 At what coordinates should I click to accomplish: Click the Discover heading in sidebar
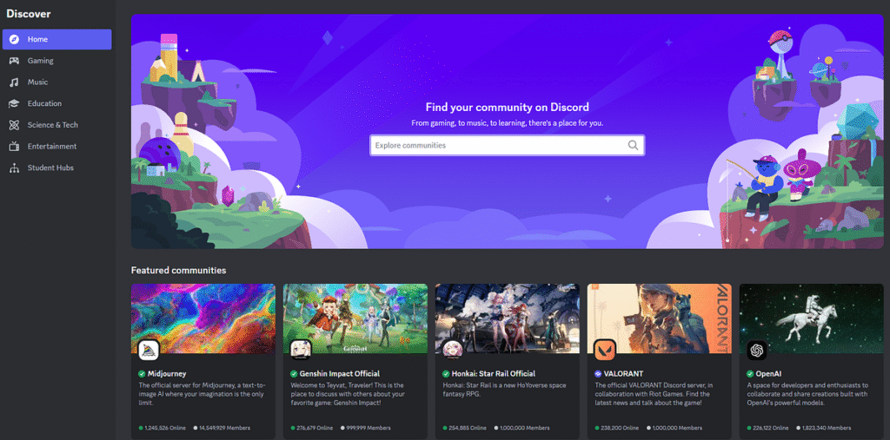(29, 14)
